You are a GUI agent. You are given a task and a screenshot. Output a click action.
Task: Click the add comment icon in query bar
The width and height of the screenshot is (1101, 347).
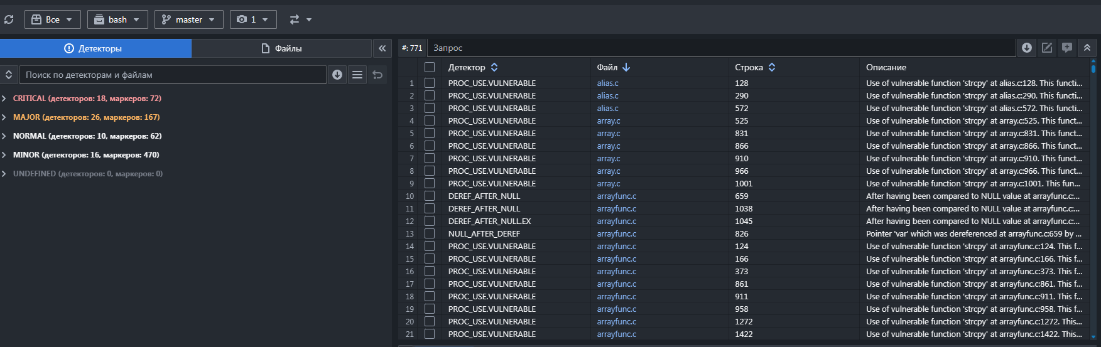1067,48
